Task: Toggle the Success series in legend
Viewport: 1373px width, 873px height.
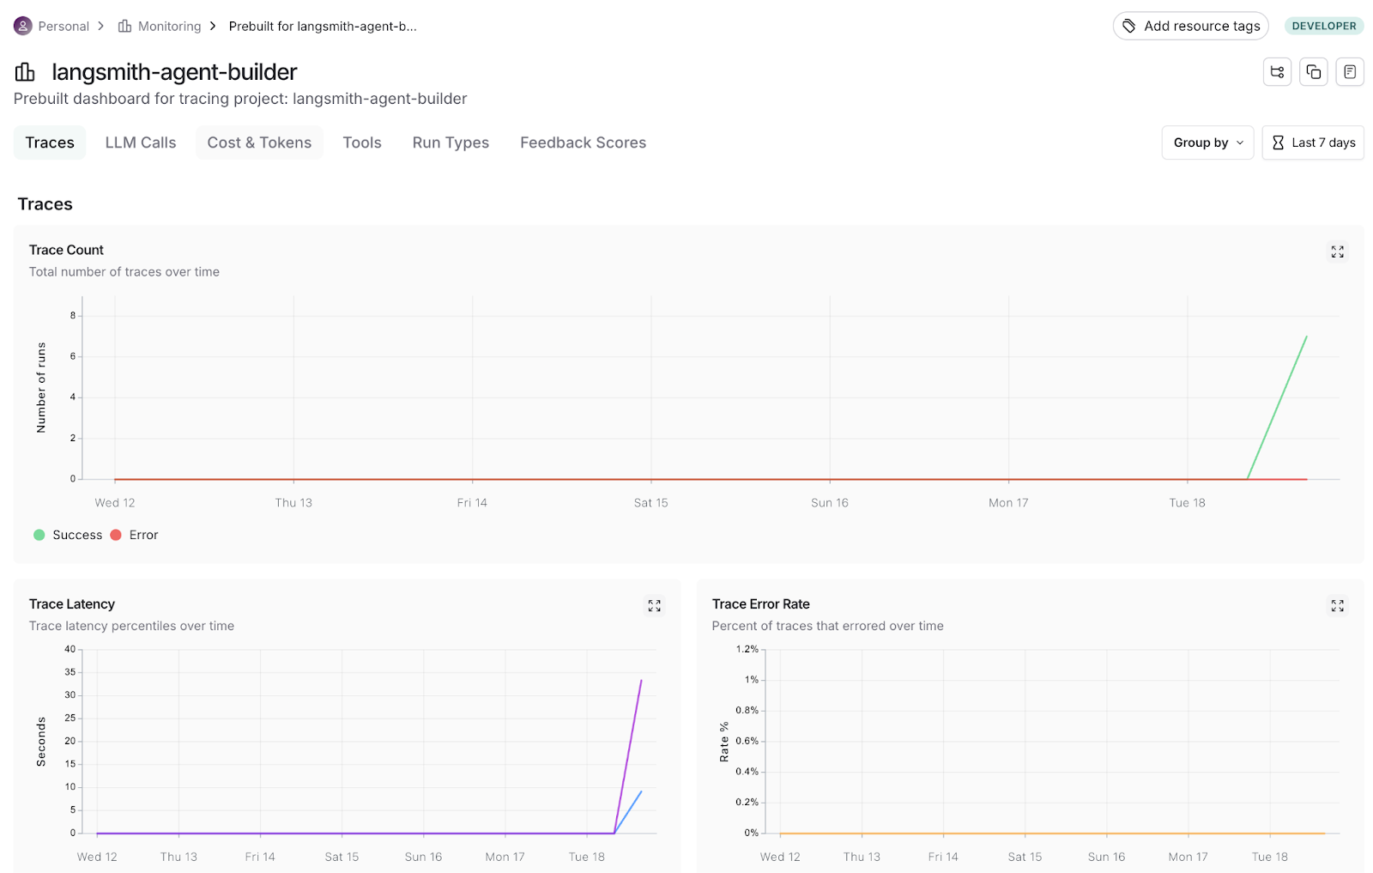Action: click(76, 535)
